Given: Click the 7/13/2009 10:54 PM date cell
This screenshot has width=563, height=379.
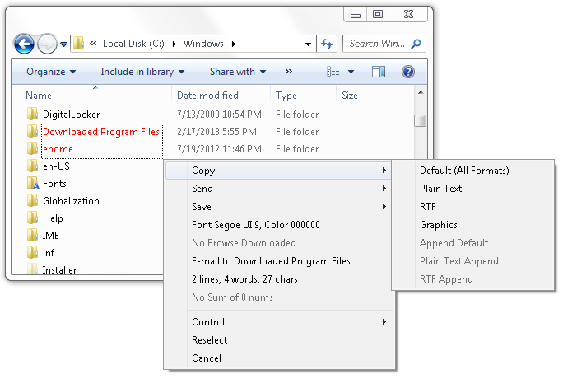Looking at the screenshot, I should point(219,115).
